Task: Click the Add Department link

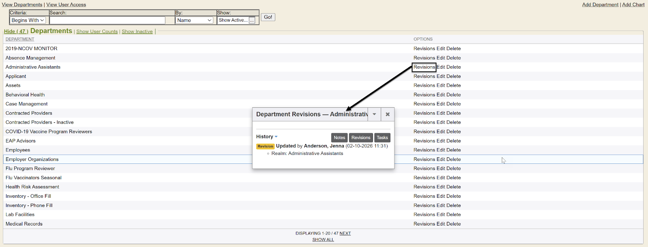Action: [x=600, y=5]
